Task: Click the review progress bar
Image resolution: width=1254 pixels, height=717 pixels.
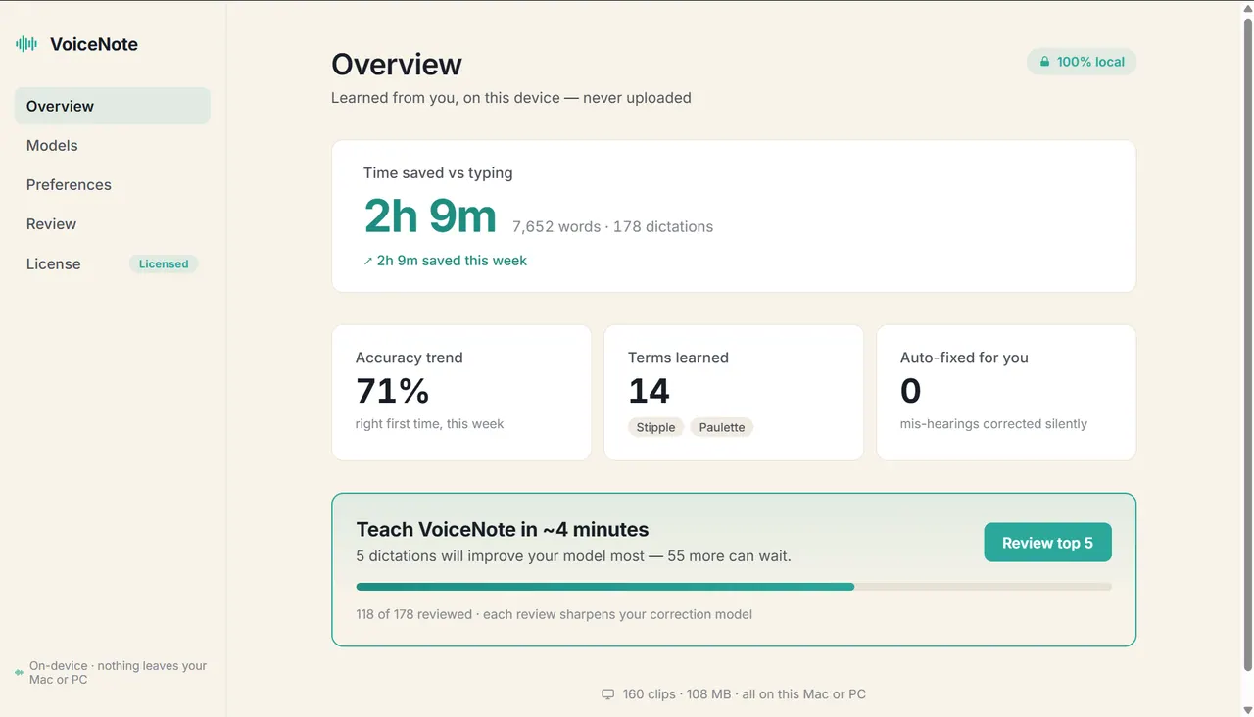Action: (734, 587)
